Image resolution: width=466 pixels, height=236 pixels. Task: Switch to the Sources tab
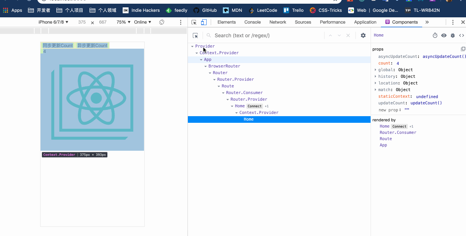coord(303,22)
